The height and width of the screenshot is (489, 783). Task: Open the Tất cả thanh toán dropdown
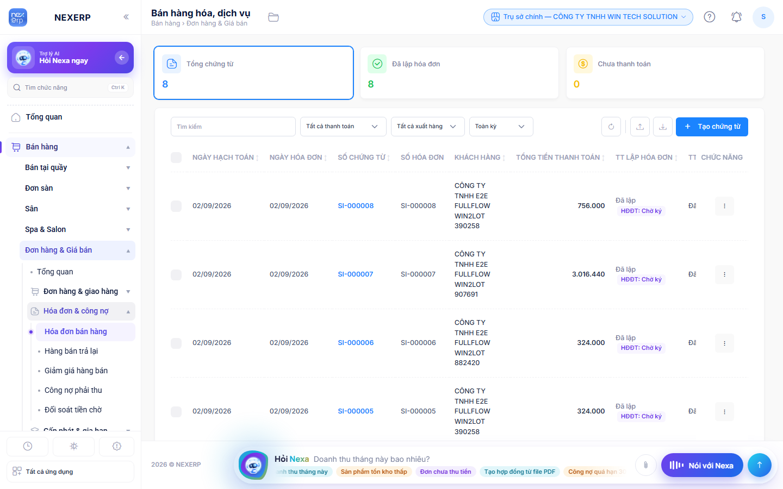pos(343,127)
